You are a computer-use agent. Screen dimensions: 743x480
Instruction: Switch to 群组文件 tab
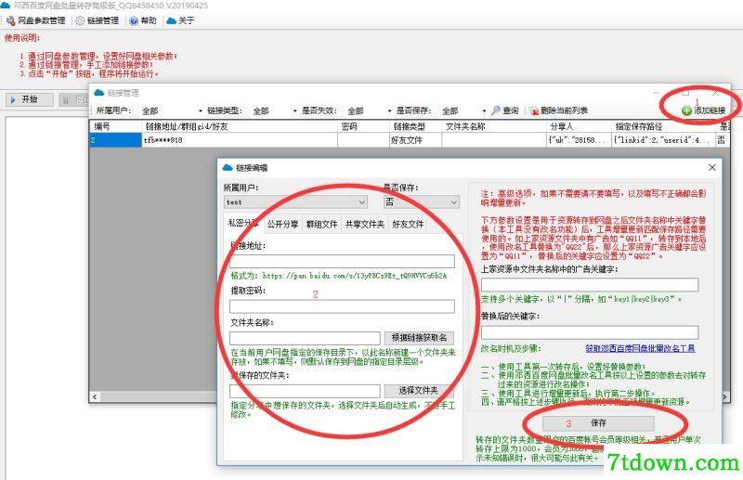pos(321,224)
